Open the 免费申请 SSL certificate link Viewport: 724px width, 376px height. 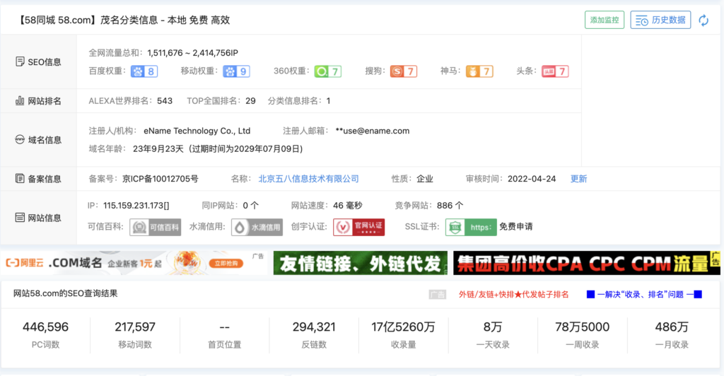tap(515, 227)
